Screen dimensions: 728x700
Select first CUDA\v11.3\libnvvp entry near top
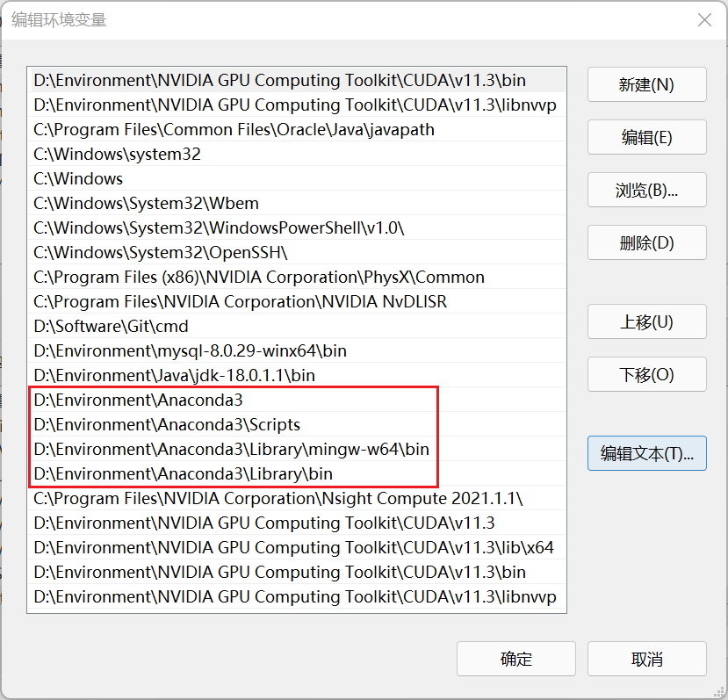tap(297, 105)
